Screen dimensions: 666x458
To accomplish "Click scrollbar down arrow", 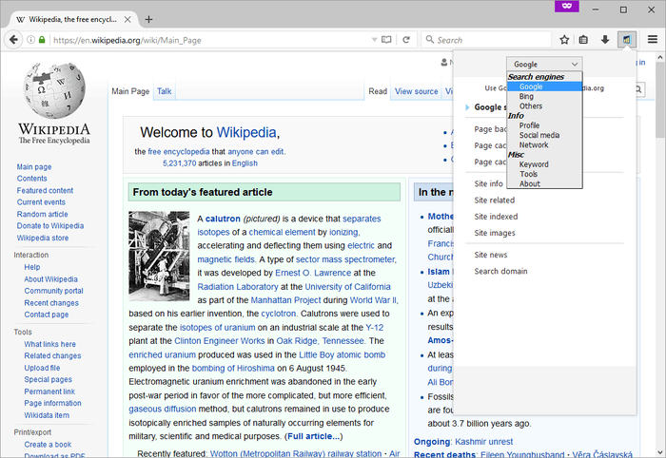I will coord(660,452).
